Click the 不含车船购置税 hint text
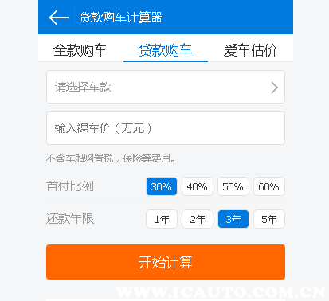This screenshot has height=301, width=329. (x=80, y=158)
